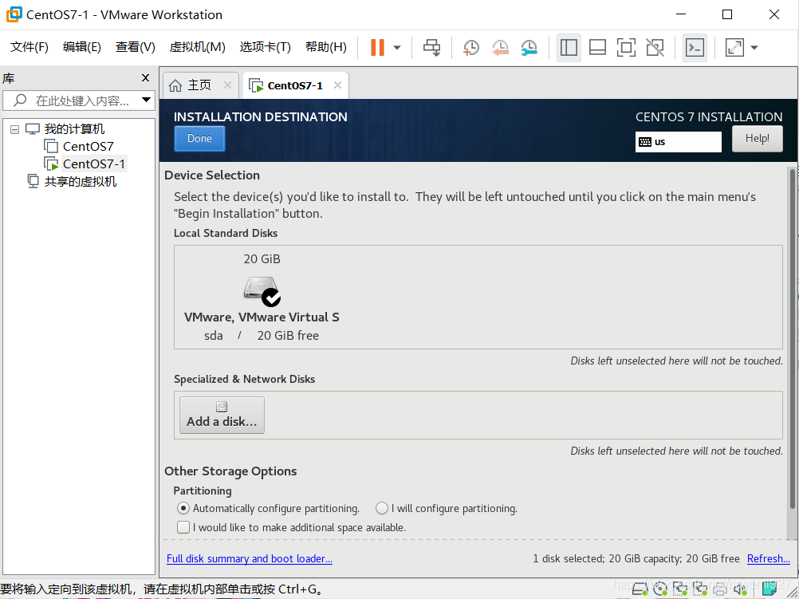This screenshot has height=599, width=799.
Task: Open the power options dropdown arrow beside pause
Action: (x=397, y=48)
